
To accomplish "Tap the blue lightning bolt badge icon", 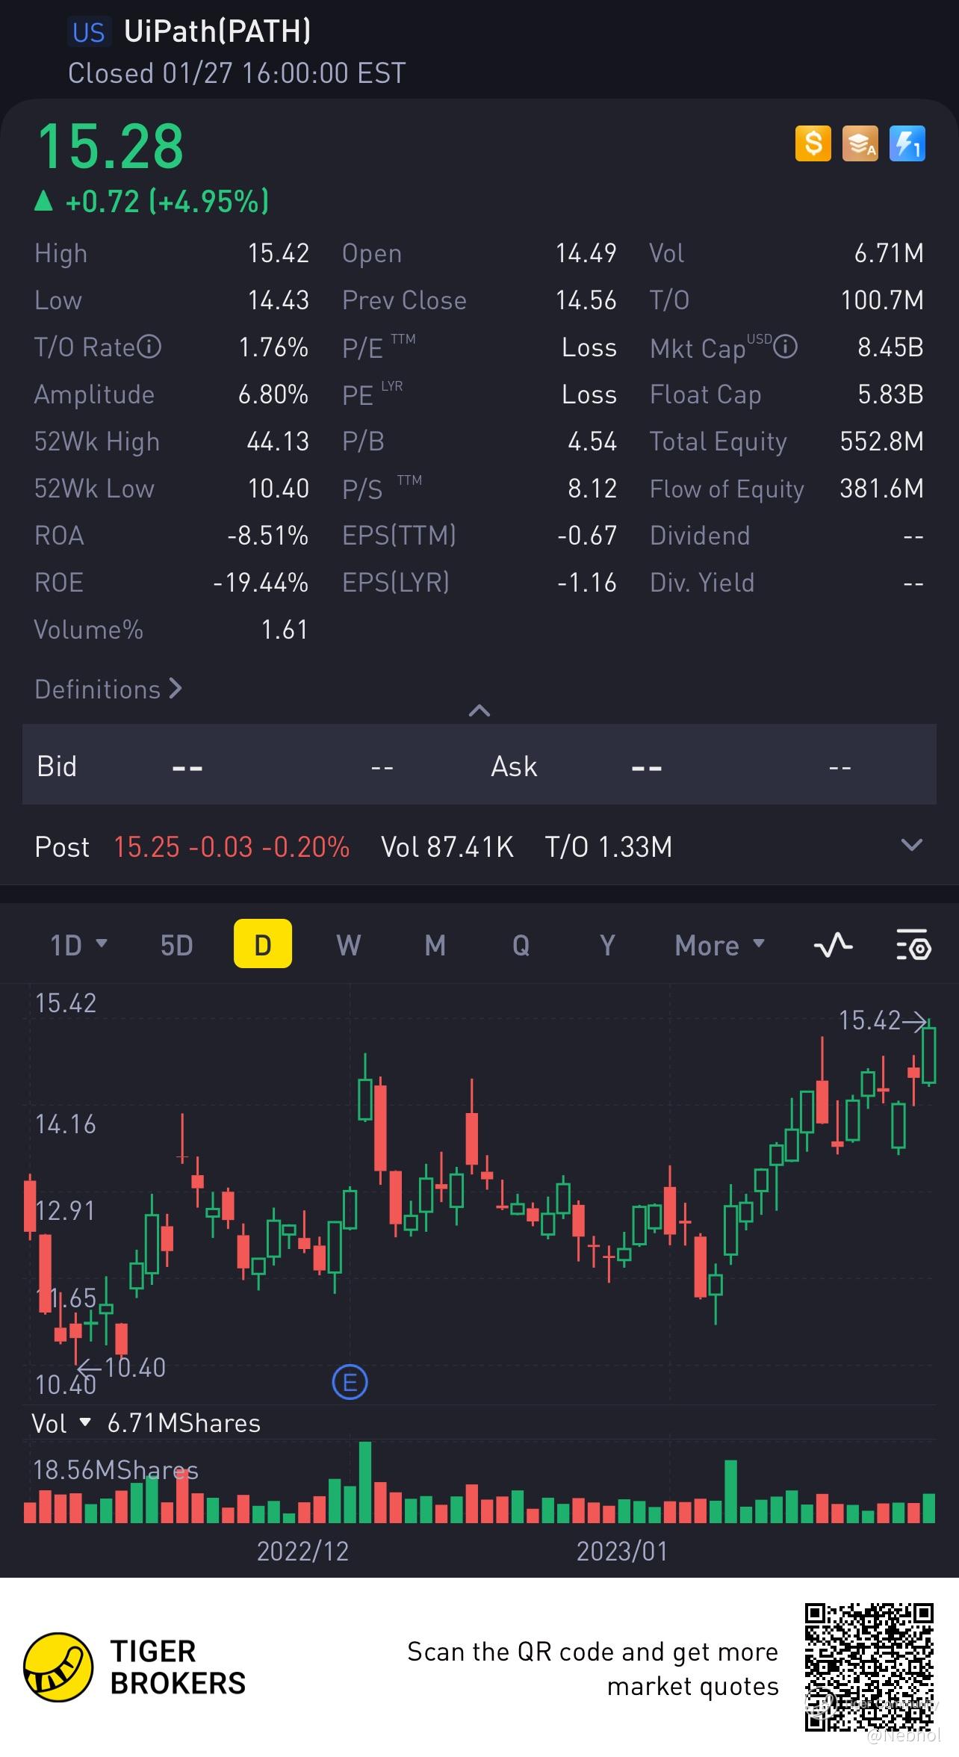I will pos(907,143).
